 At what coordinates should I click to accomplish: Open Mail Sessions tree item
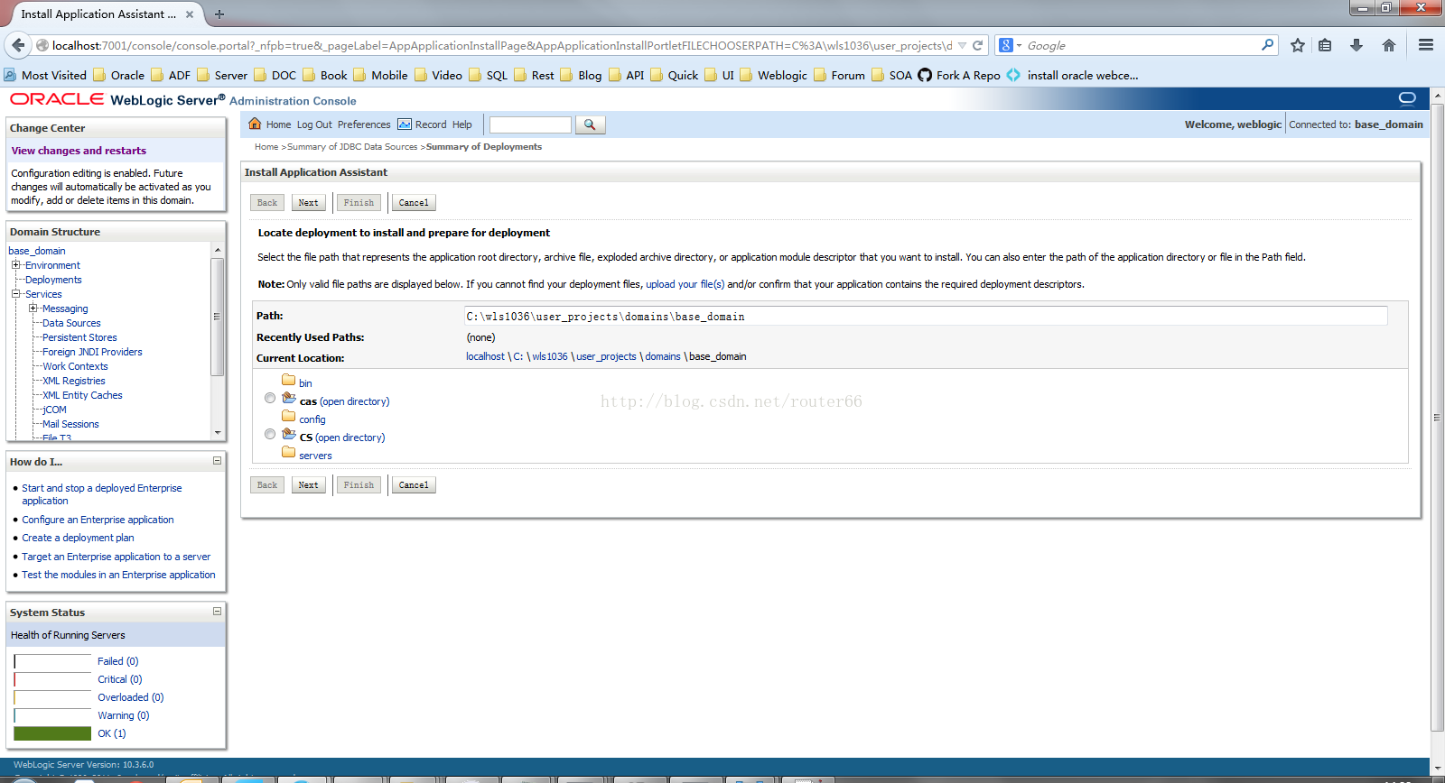[x=70, y=424]
